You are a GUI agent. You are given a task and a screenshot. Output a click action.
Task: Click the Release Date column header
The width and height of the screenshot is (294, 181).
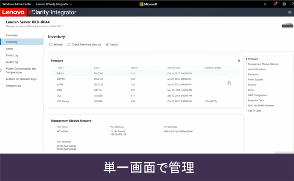[x=173, y=68]
